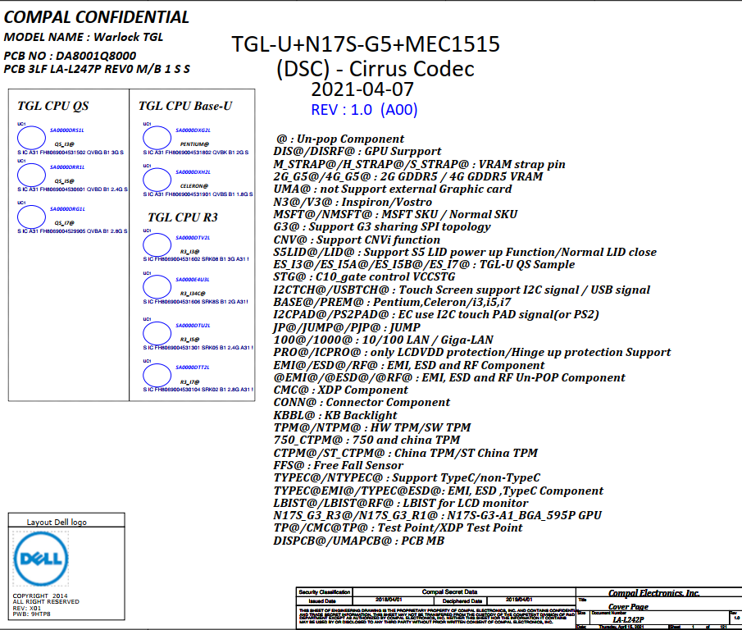Viewport: 742px width, 630px height.
Task: Click part number SA0000DRS1L
Action: (x=67, y=130)
